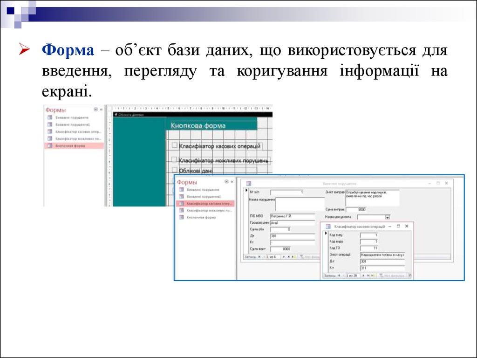Go to next record in Класифікатор window navigator
477x358 pixels.
tap(364, 276)
